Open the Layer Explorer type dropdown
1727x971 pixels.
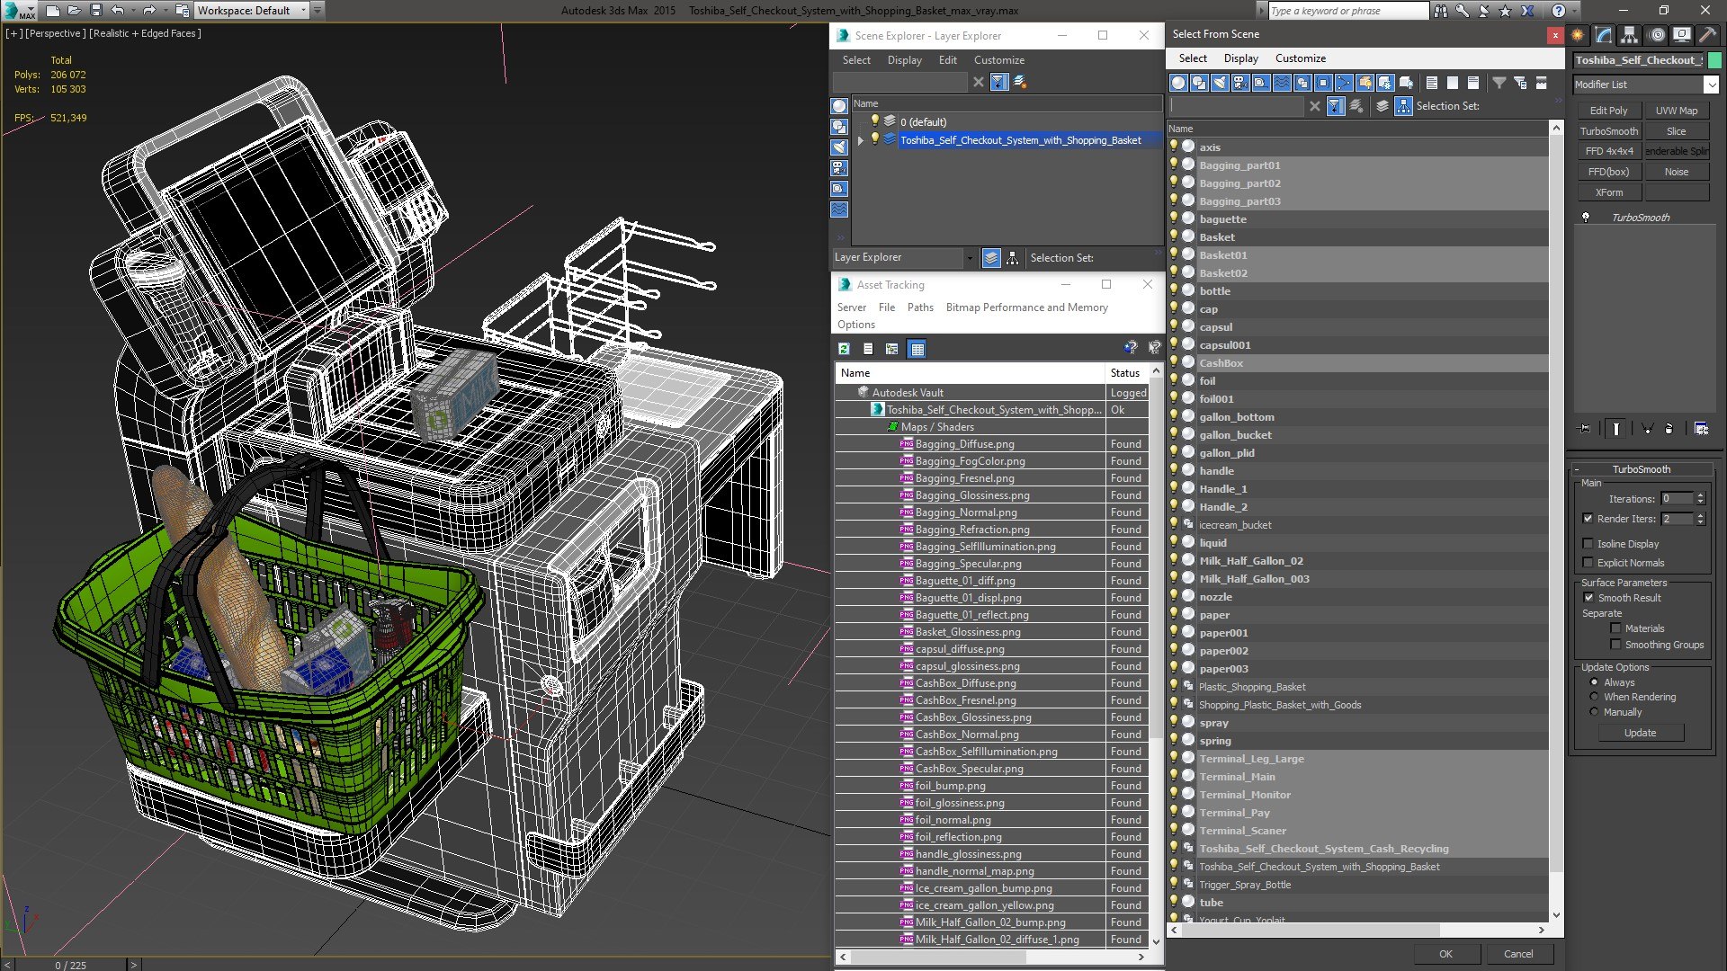point(969,258)
